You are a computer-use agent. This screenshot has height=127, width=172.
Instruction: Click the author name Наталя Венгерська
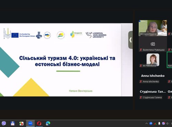80,91
